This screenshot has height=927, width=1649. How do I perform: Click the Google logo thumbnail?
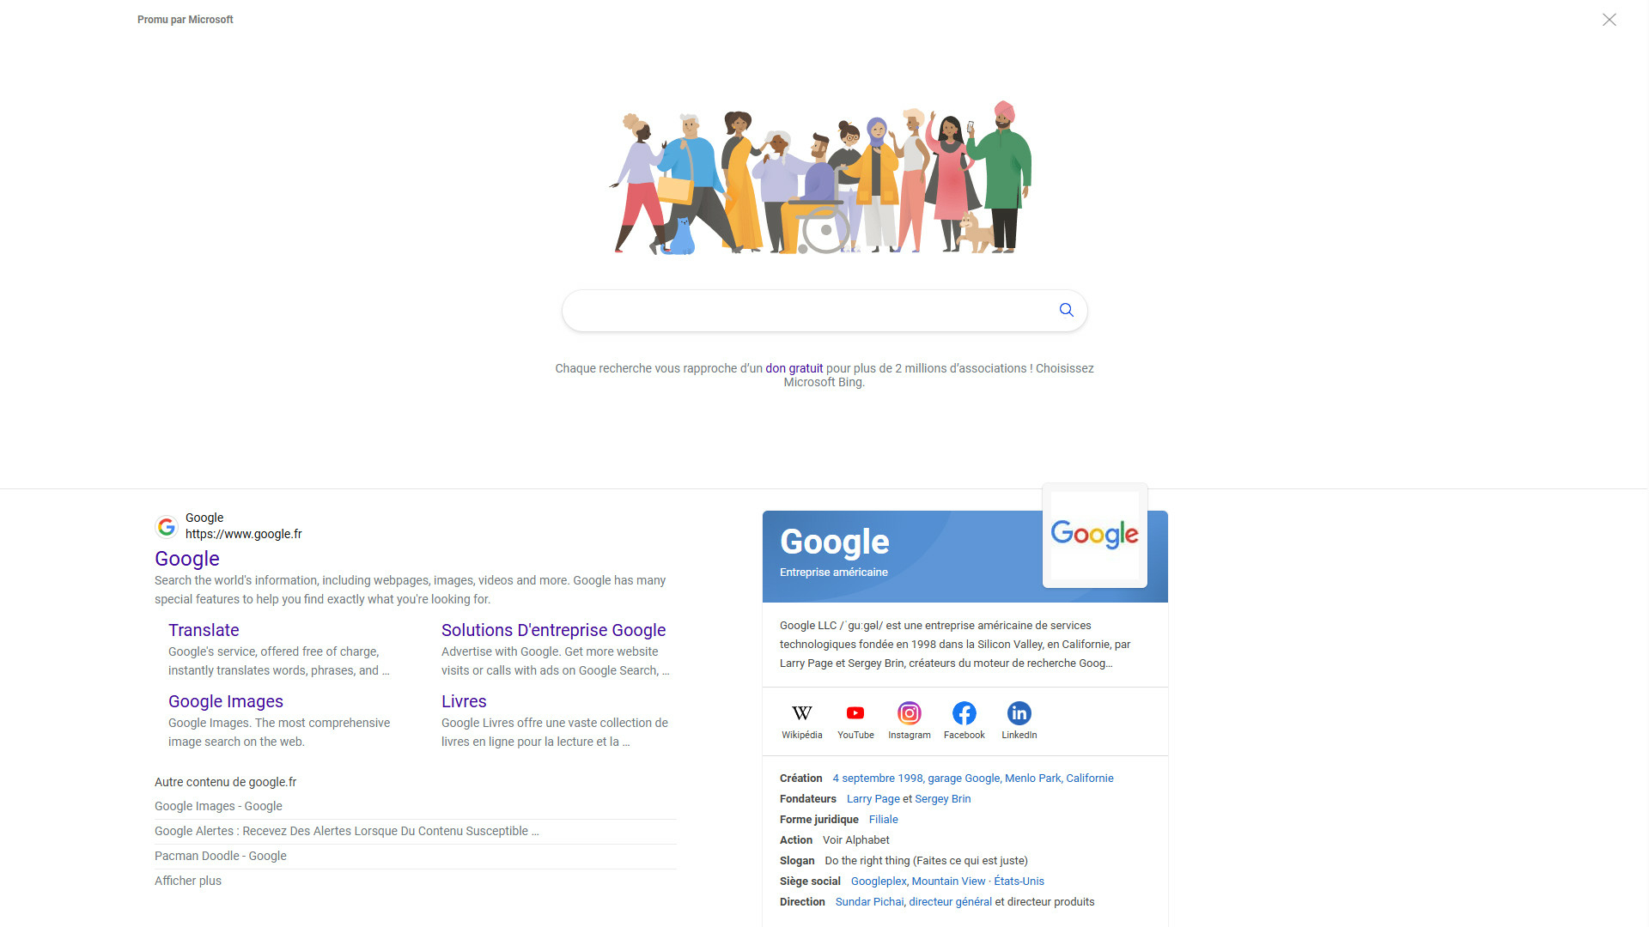pos(1094,535)
